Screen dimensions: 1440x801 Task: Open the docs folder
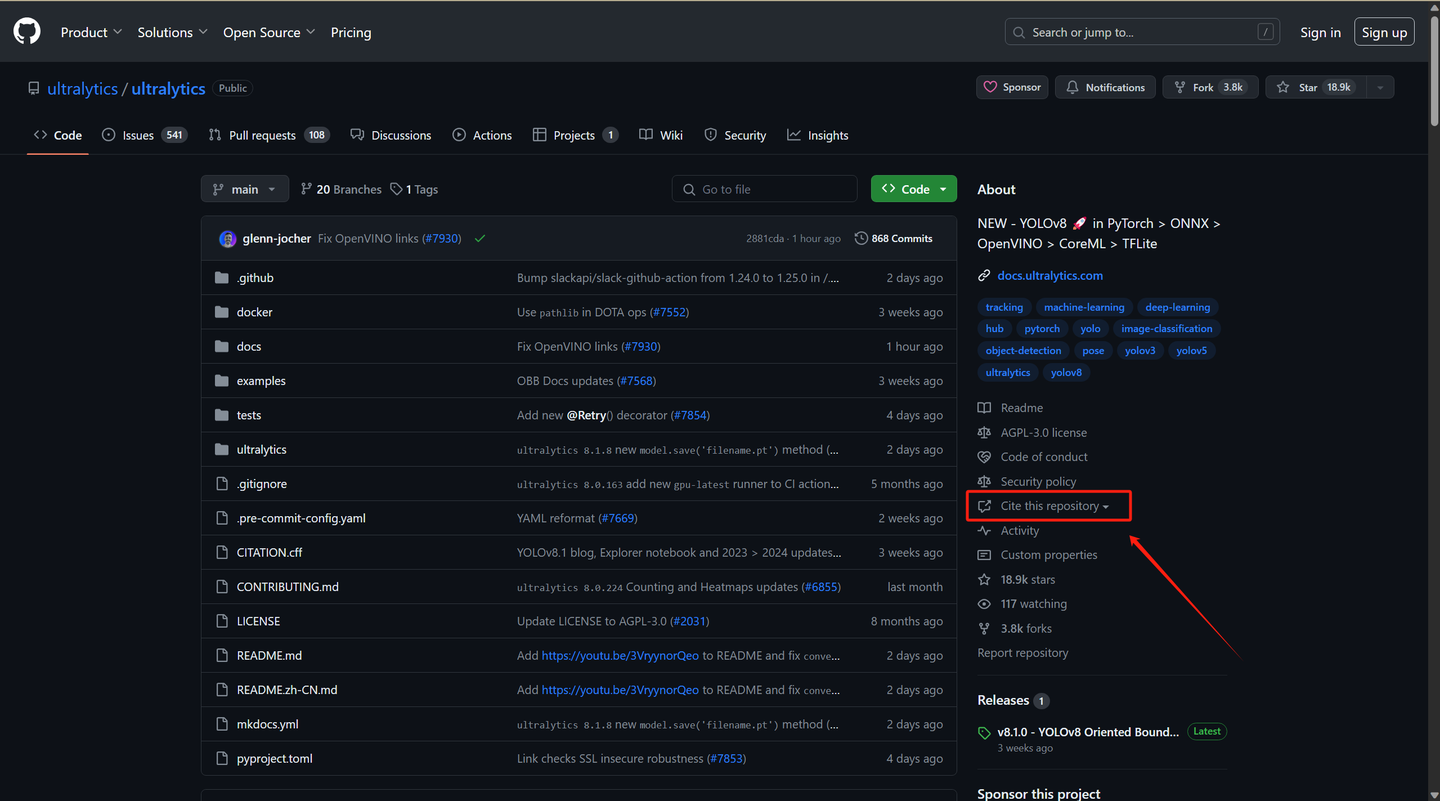click(x=249, y=346)
